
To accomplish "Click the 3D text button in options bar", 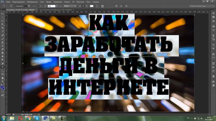I will pyautogui.click(x=126, y=6).
